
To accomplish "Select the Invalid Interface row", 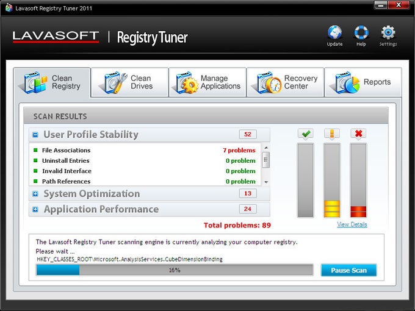I will 145,171.
